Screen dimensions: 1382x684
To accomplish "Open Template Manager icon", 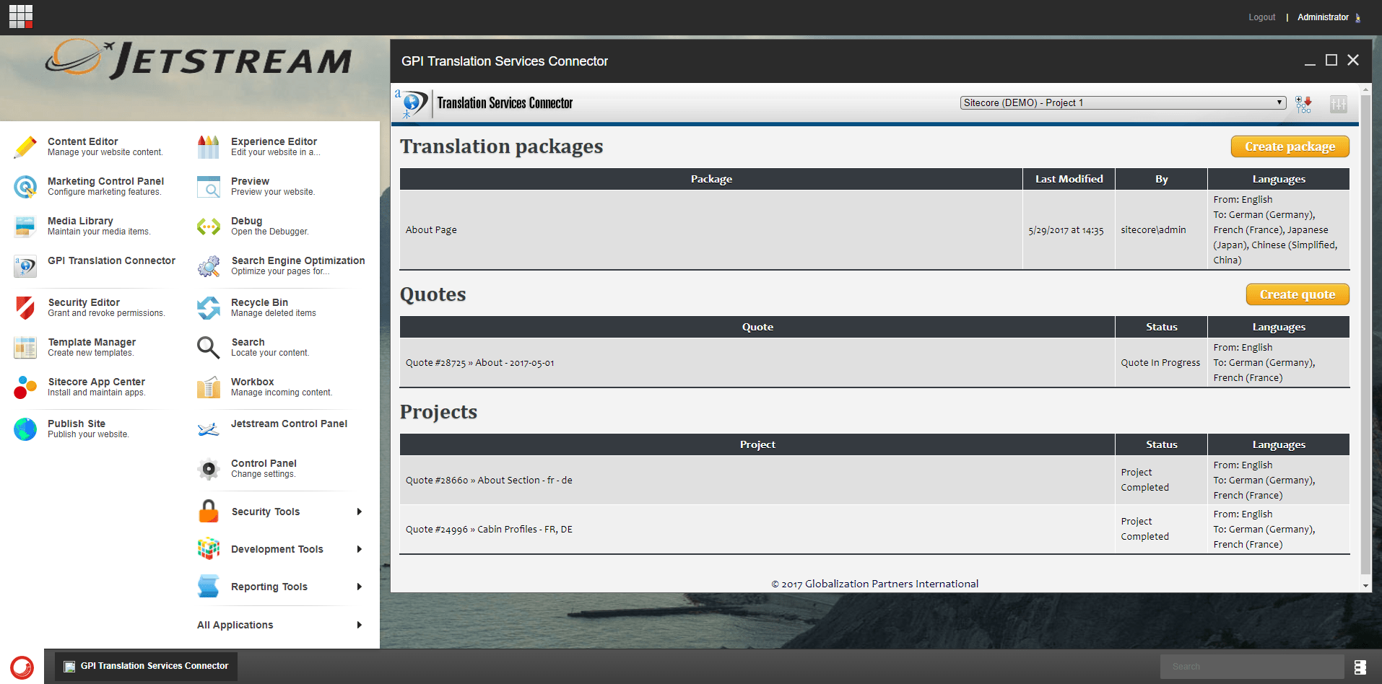I will click(x=25, y=348).
